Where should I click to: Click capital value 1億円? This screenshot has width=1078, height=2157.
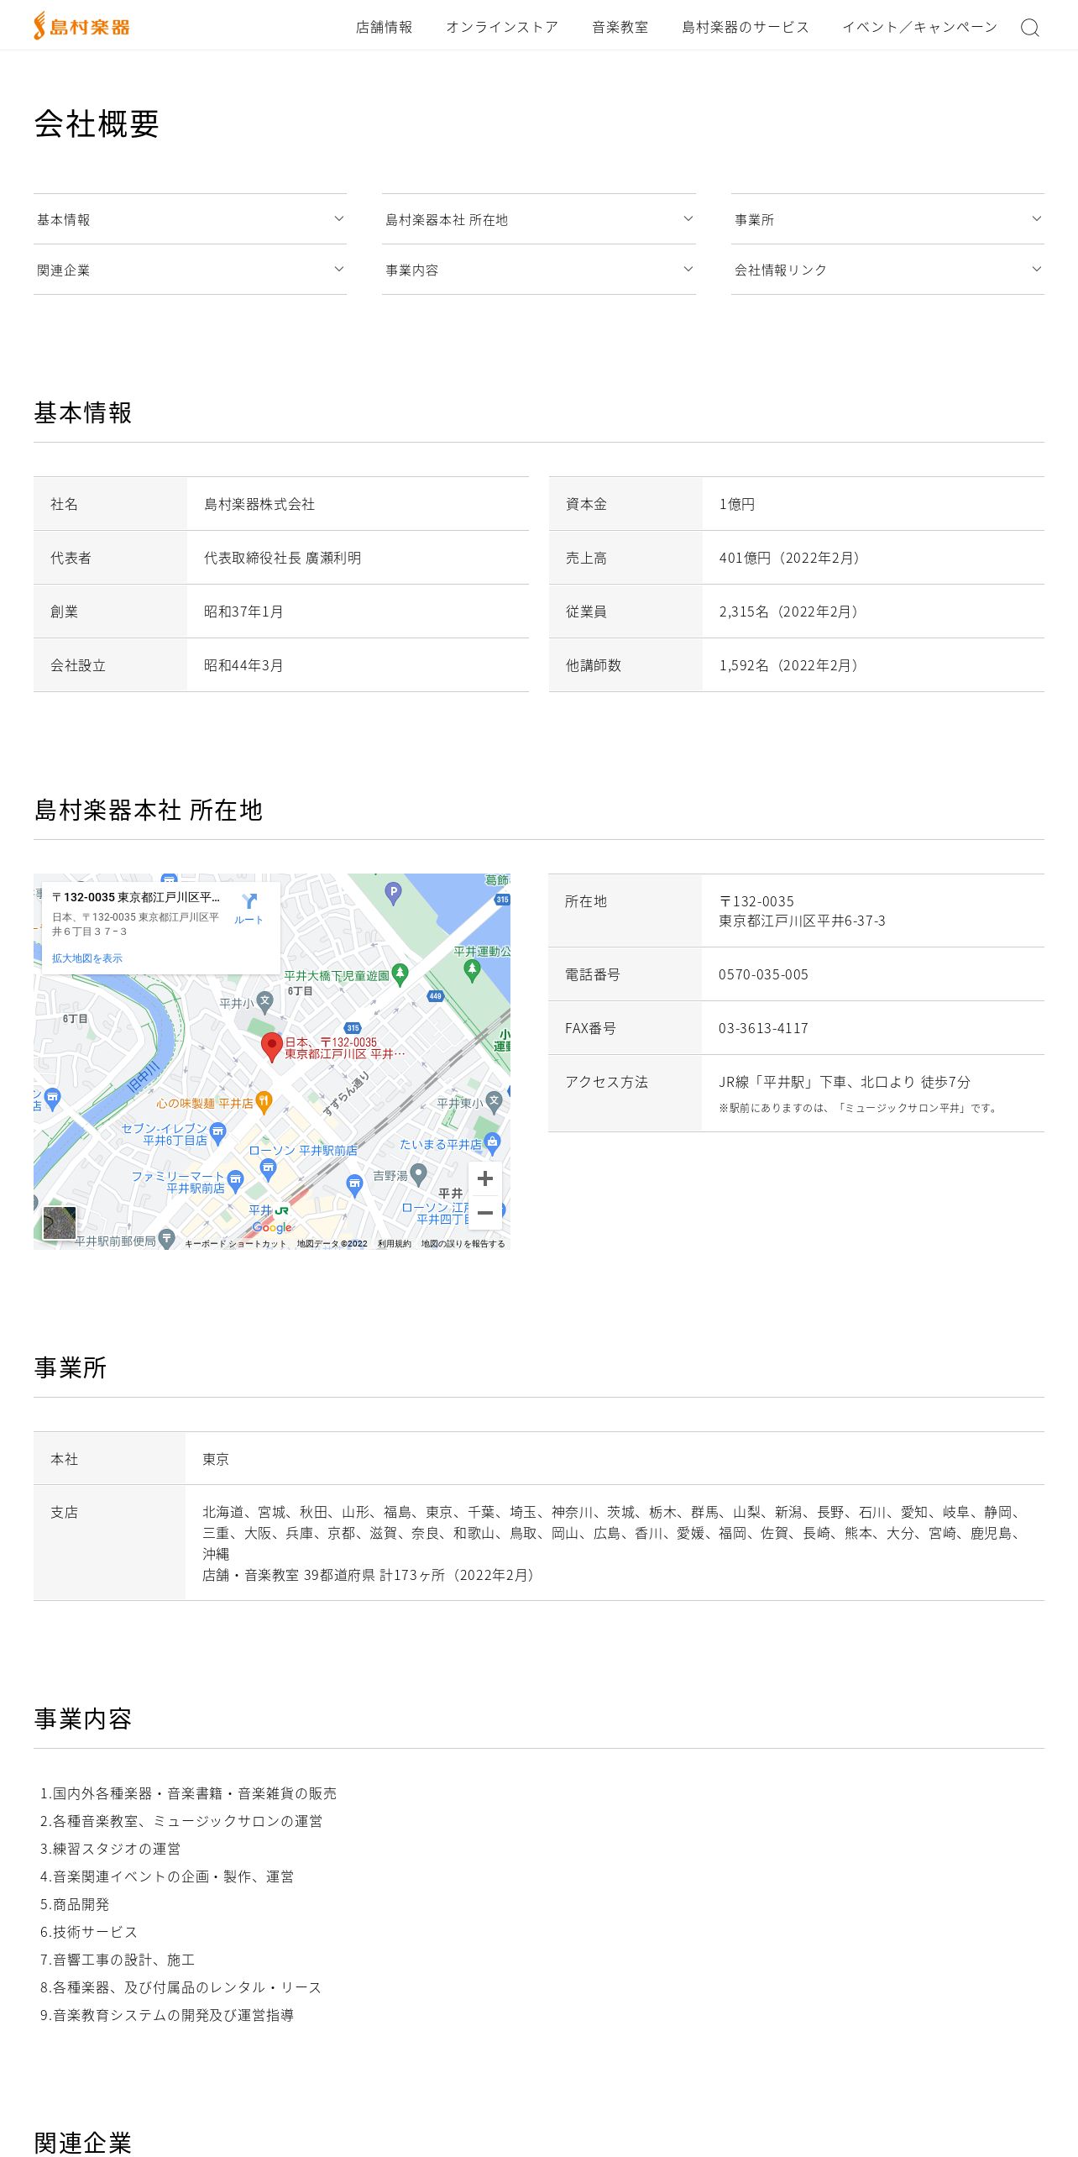(x=737, y=504)
